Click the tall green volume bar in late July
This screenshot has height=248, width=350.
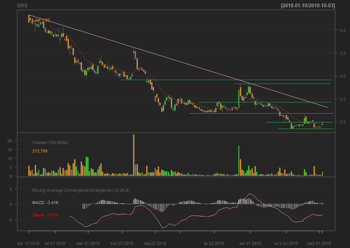(x=239, y=161)
